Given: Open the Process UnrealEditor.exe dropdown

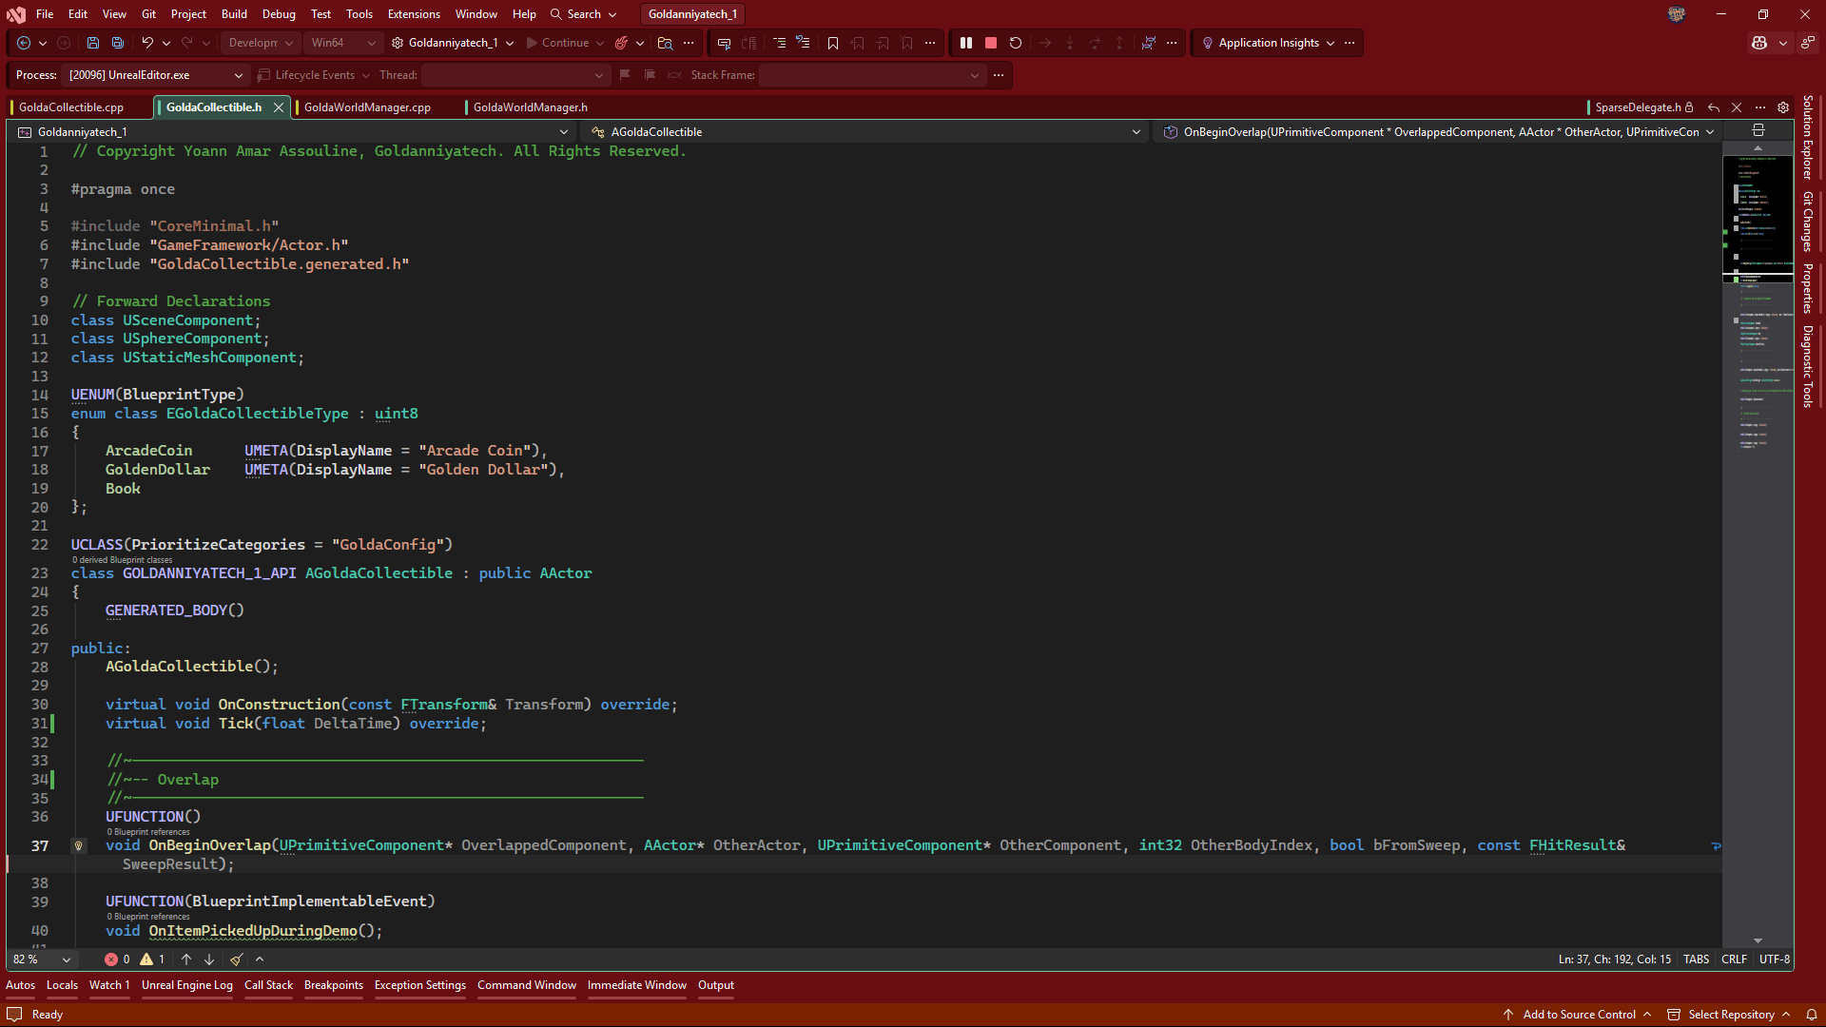Looking at the screenshot, I should pos(155,75).
